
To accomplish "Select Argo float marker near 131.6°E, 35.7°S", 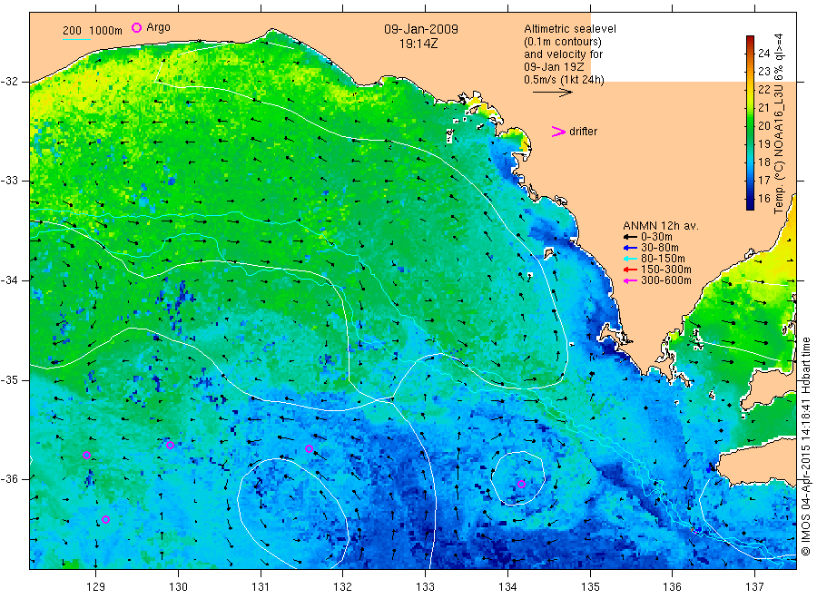I will coord(309,448).
